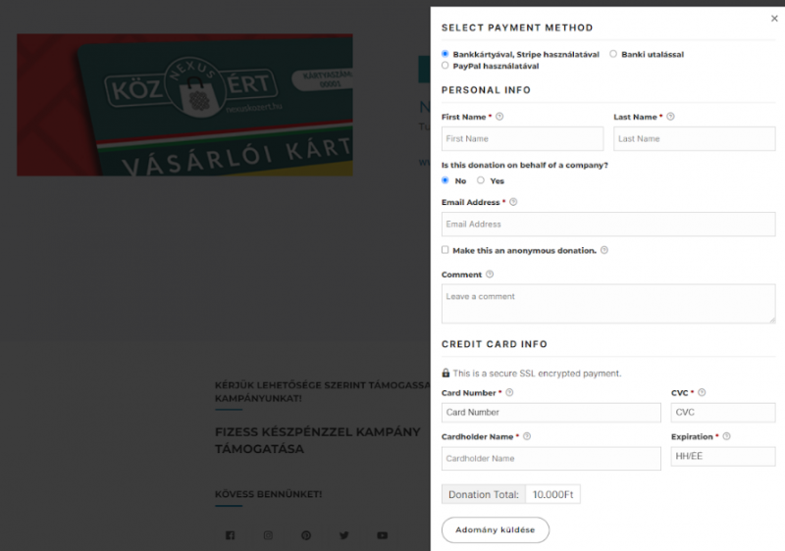This screenshot has height=551, width=785.
Task: Open the YouTube icon in background page
Action: tap(382, 535)
